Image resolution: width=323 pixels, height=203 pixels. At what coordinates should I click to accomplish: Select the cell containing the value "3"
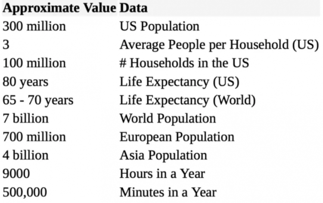(6, 45)
